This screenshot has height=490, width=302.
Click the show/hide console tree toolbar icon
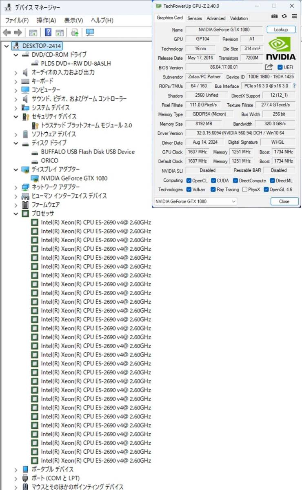tap(33, 33)
